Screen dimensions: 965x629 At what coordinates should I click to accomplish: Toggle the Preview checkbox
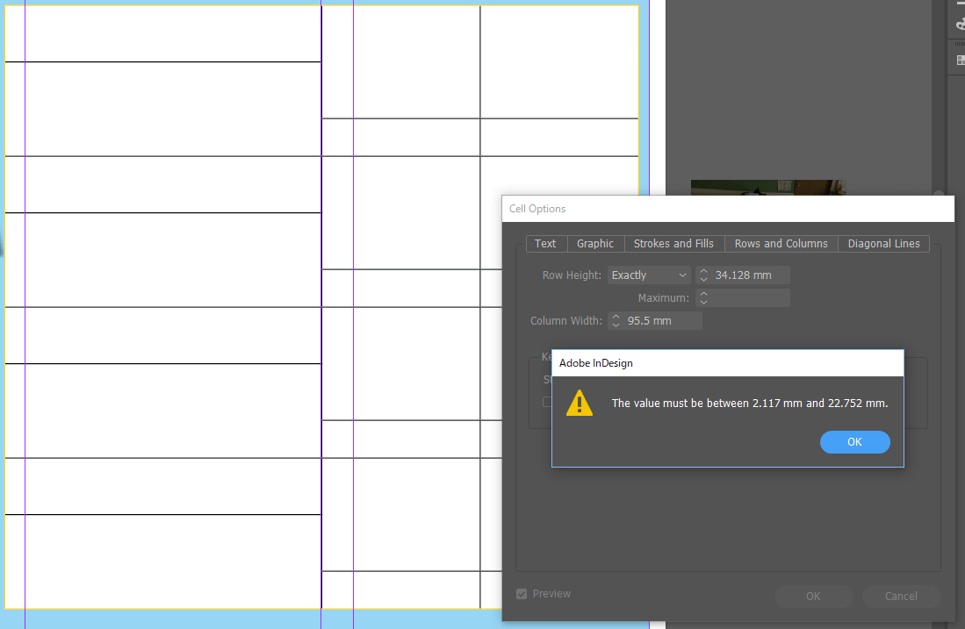pyautogui.click(x=522, y=593)
